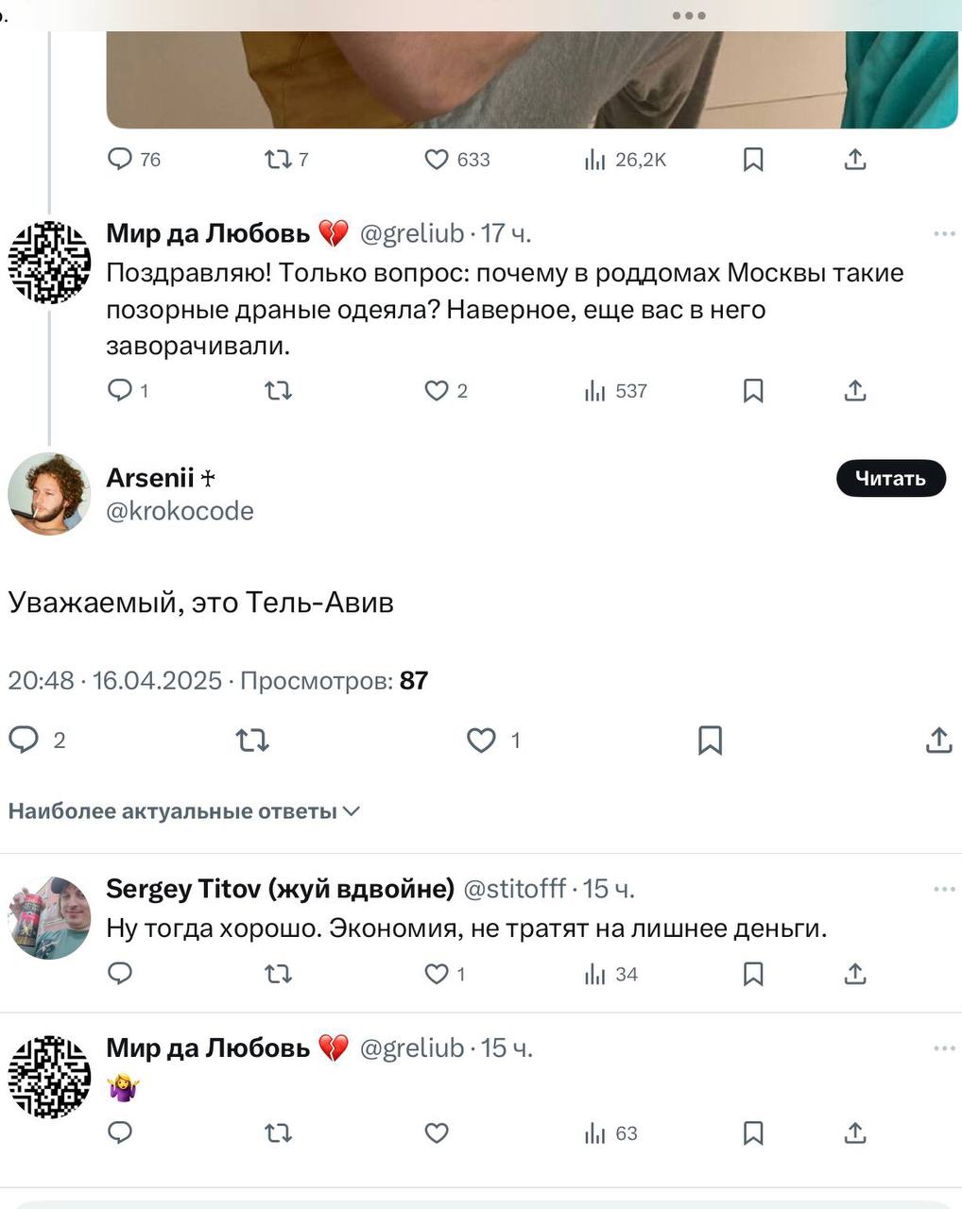Share Arsenii's main tweet

tap(938, 741)
